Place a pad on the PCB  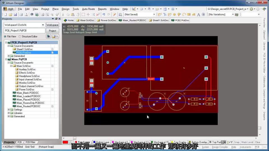(174, 15)
